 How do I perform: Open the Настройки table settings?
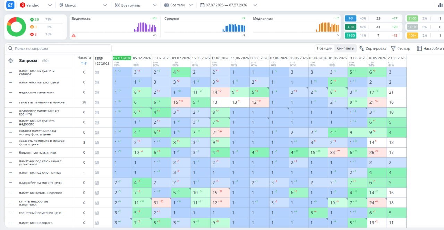[430, 49]
